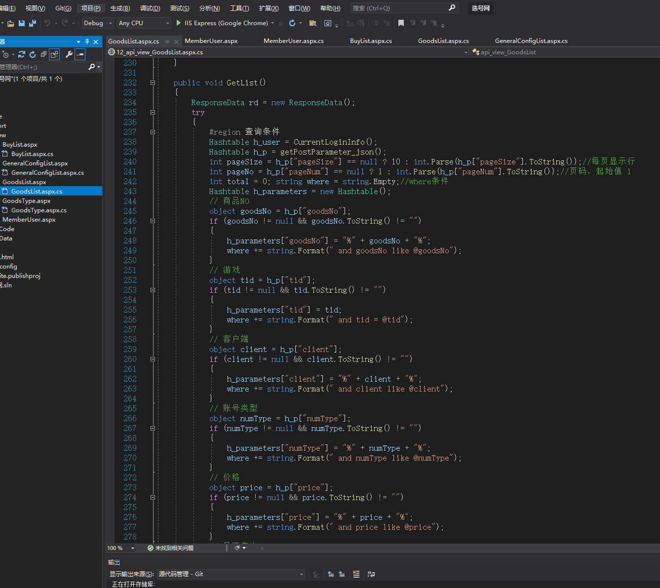Viewport: 660px width, 588px height.
Task: Close the Solution Explorer panel
Action: [96, 41]
